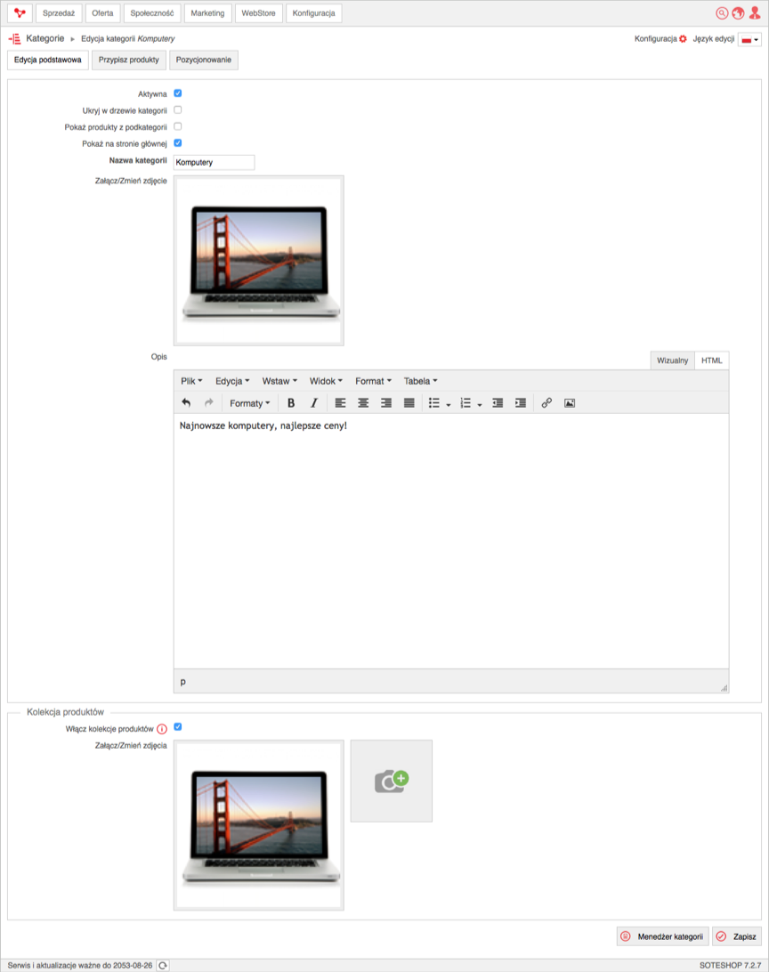
Task: Click the refresh icon in status bar
Action: coord(163,965)
